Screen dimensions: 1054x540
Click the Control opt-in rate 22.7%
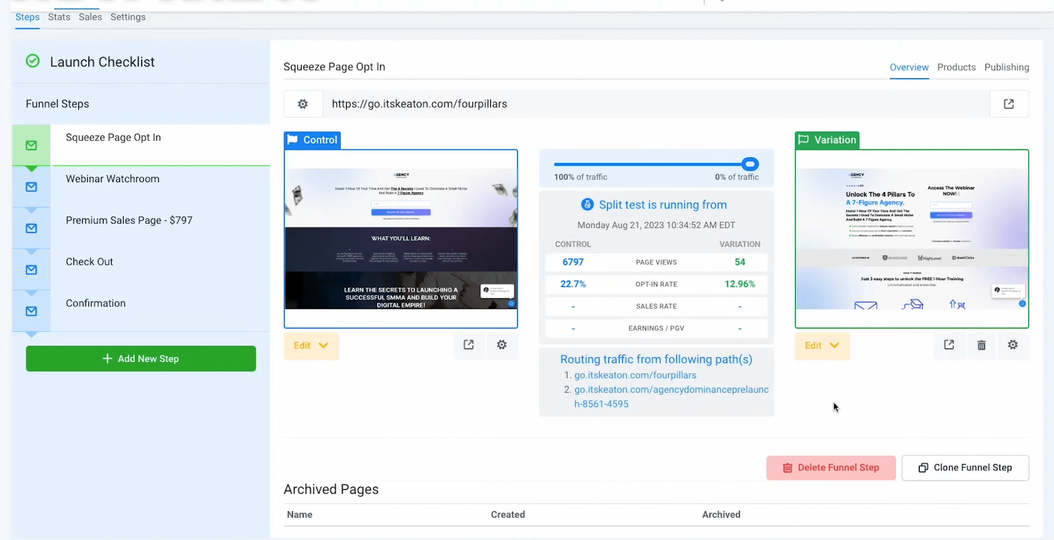click(573, 284)
